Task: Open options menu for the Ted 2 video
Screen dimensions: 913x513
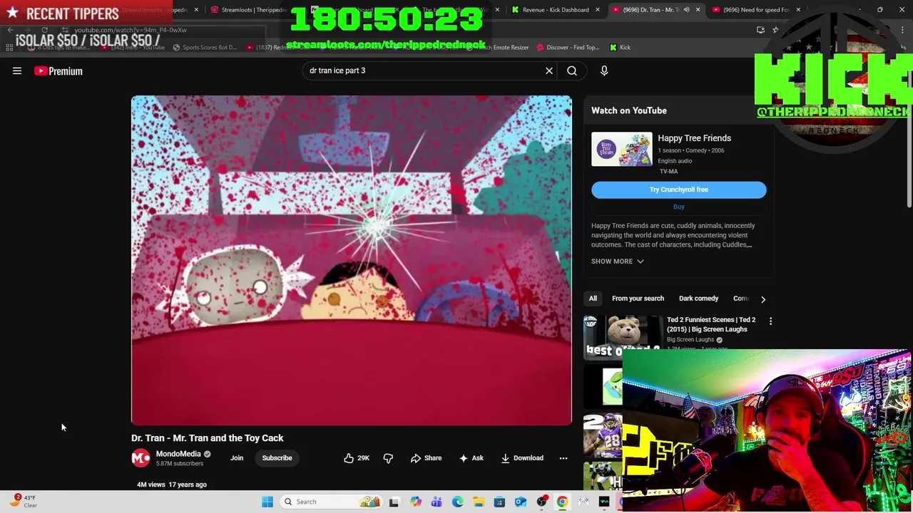Action: coord(770,321)
